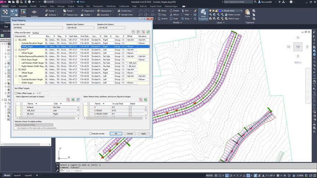Switch to Layout1 tab

[x=17, y=175]
